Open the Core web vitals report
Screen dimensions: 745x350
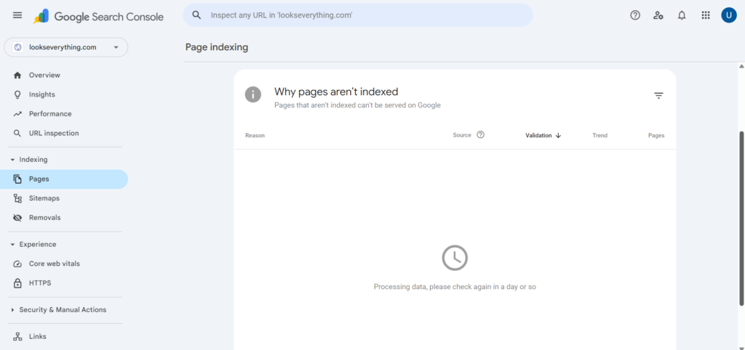click(54, 264)
